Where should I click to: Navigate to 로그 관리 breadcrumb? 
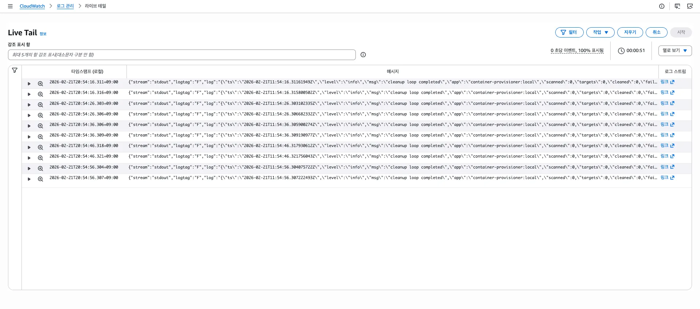65,6
